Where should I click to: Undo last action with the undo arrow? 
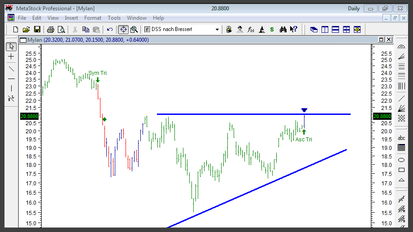click(x=110, y=30)
